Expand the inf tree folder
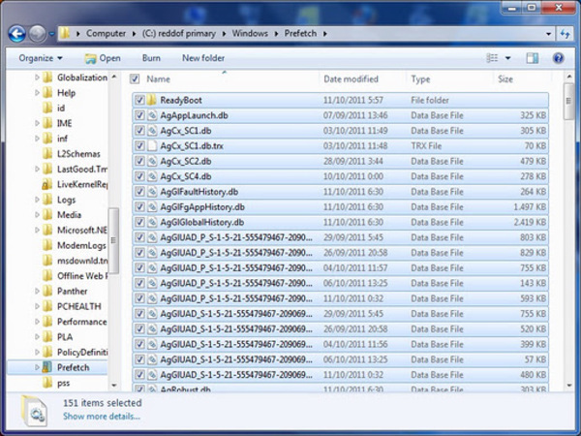The height and width of the screenshot is (436, 581). 37,138
